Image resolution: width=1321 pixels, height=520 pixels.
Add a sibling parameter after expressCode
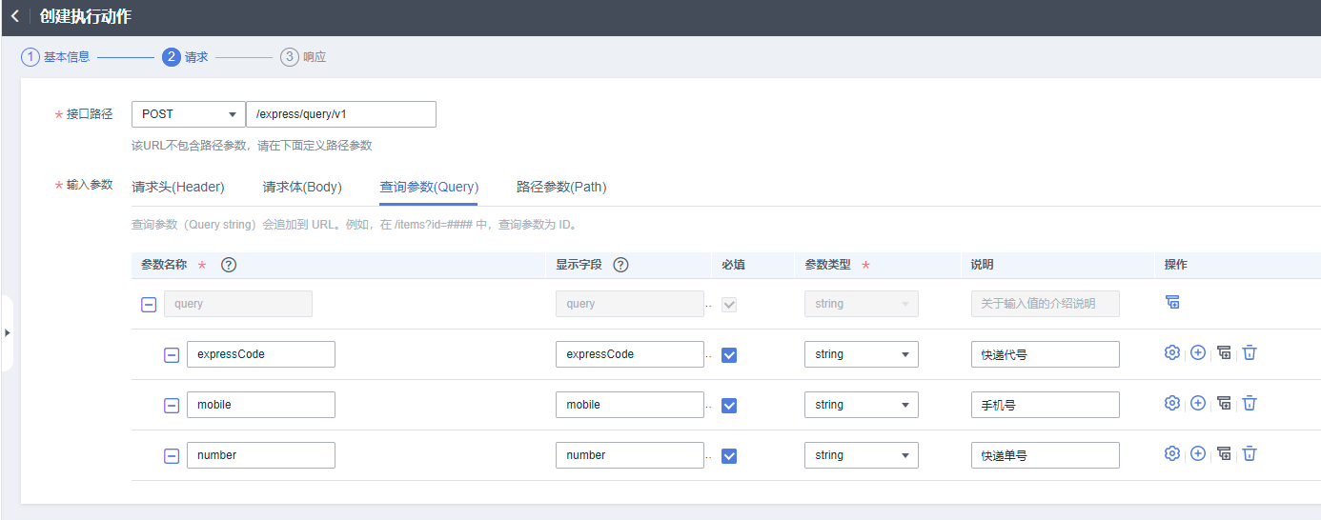click(x=1198, y=352)
